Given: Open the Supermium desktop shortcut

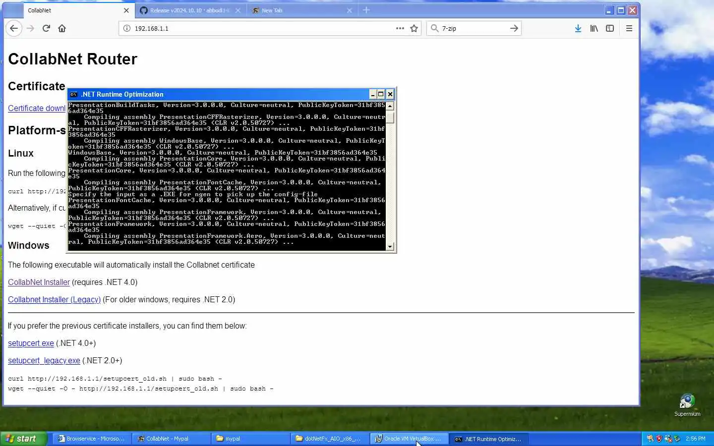Looking at the screenshot, I should (687, 405).
